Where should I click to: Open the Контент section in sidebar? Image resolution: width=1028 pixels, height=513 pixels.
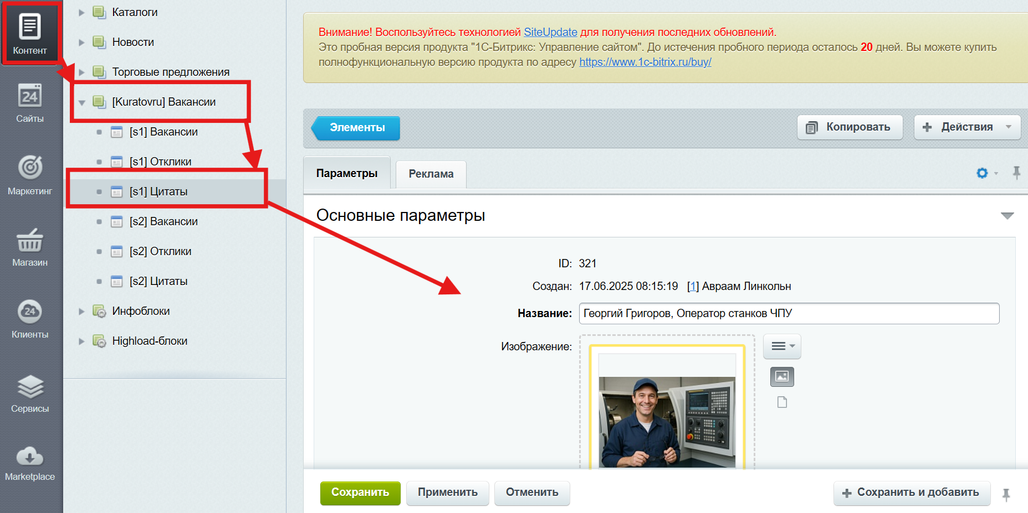30,34
